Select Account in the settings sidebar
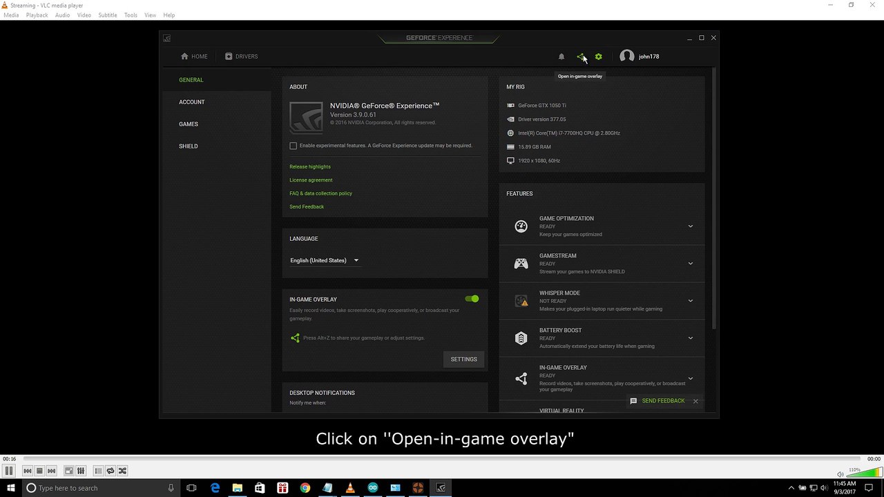The width and height of the screenshot is (884, 497). pyautogui.click(x=192, y=102)
